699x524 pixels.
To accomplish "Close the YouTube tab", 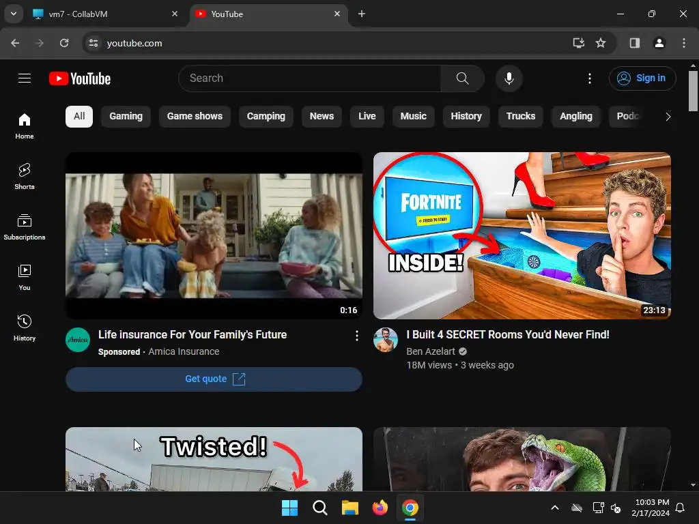I will tap(337, 14).
